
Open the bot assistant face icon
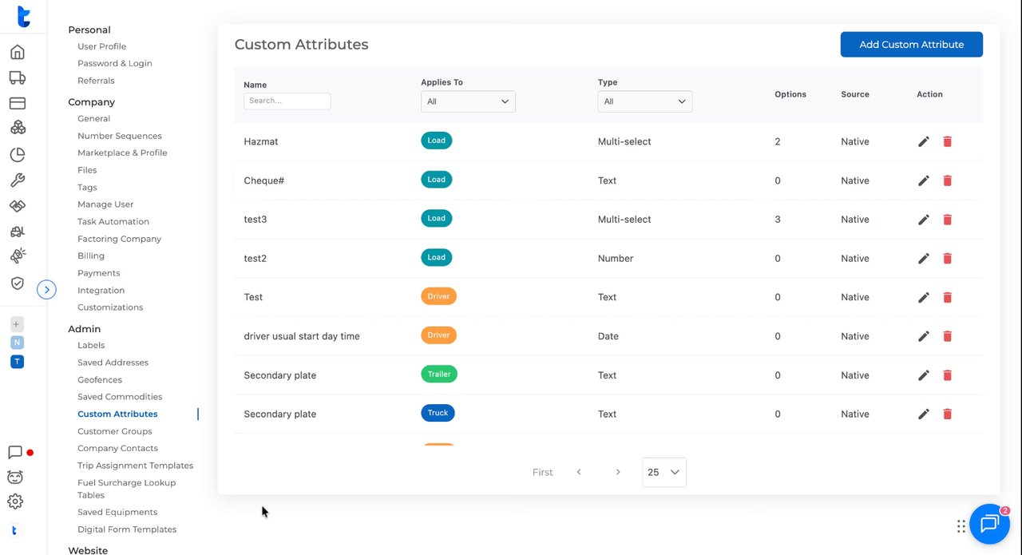pyautogui.click(x=15, y=478)
